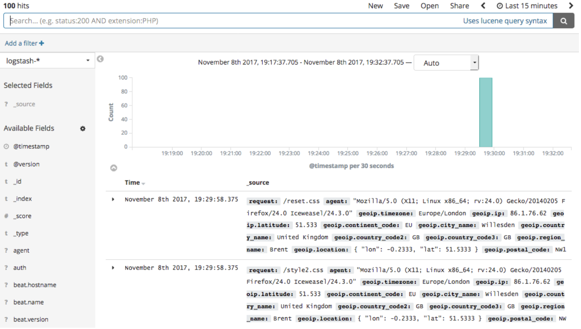The width and height of the screenshot is (581, 329).
Task: Click inside the search query field
Action: click(x=167, y=21)
